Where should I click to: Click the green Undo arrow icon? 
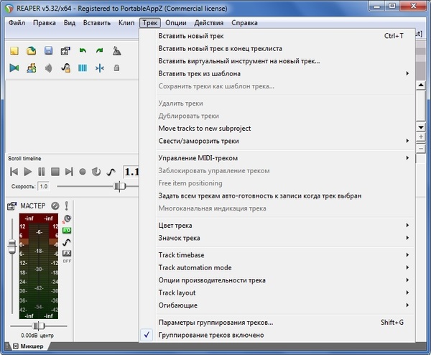(x=83, y=51)
